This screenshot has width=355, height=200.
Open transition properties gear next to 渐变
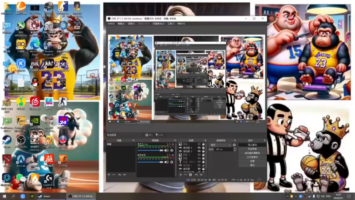coord(234,145)
